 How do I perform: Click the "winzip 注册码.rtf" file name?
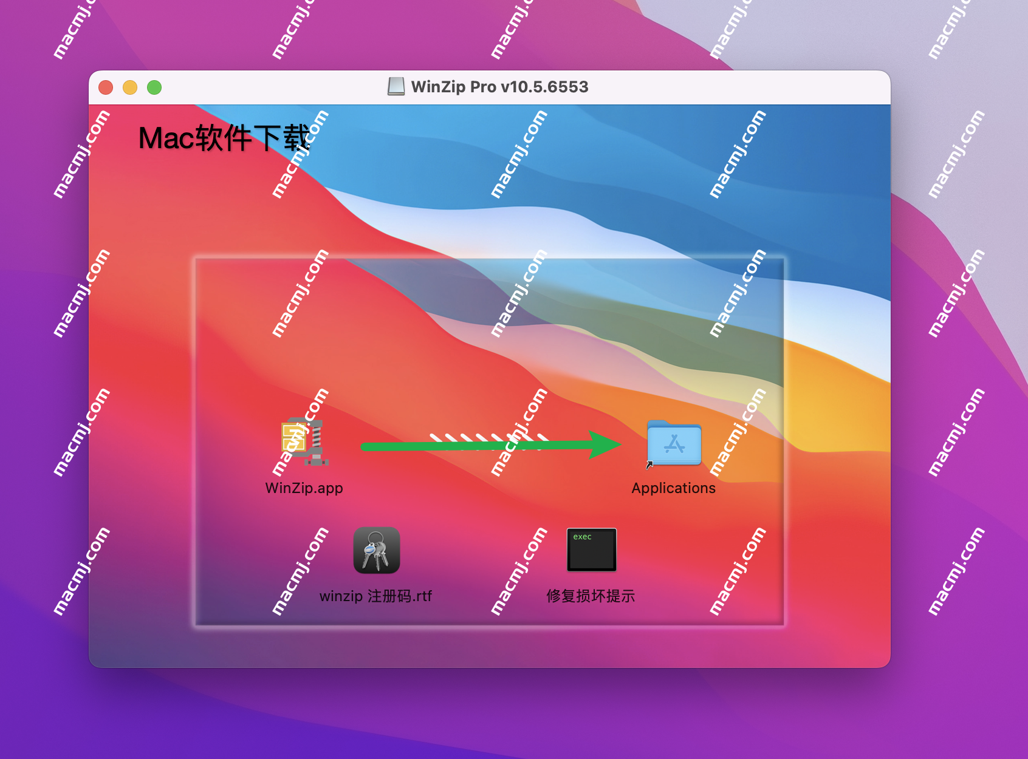click(x=375, y=596)
